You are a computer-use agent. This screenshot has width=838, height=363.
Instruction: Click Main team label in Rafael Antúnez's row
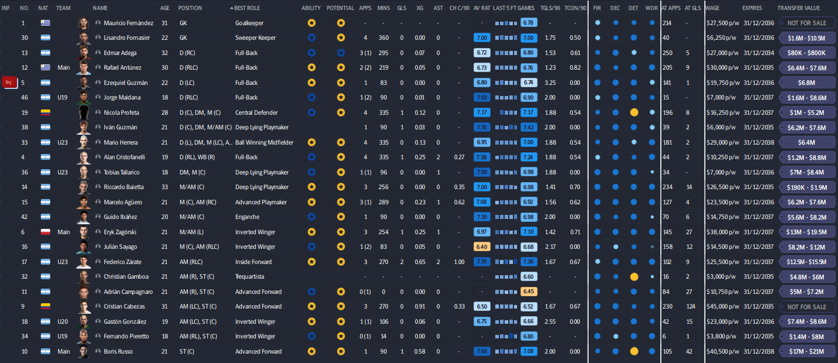pos(63,67)
